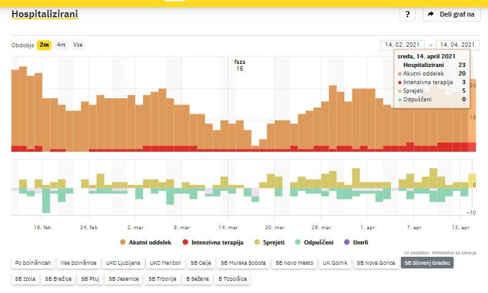Hide the Intenzivna terapija legend series
This screenshot has width=488, height=293.
click(213, 243)
